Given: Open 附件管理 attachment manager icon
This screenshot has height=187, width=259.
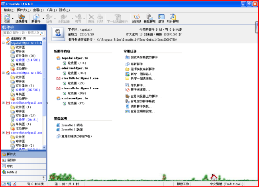Looking at the screenshot, I should 173,17.
